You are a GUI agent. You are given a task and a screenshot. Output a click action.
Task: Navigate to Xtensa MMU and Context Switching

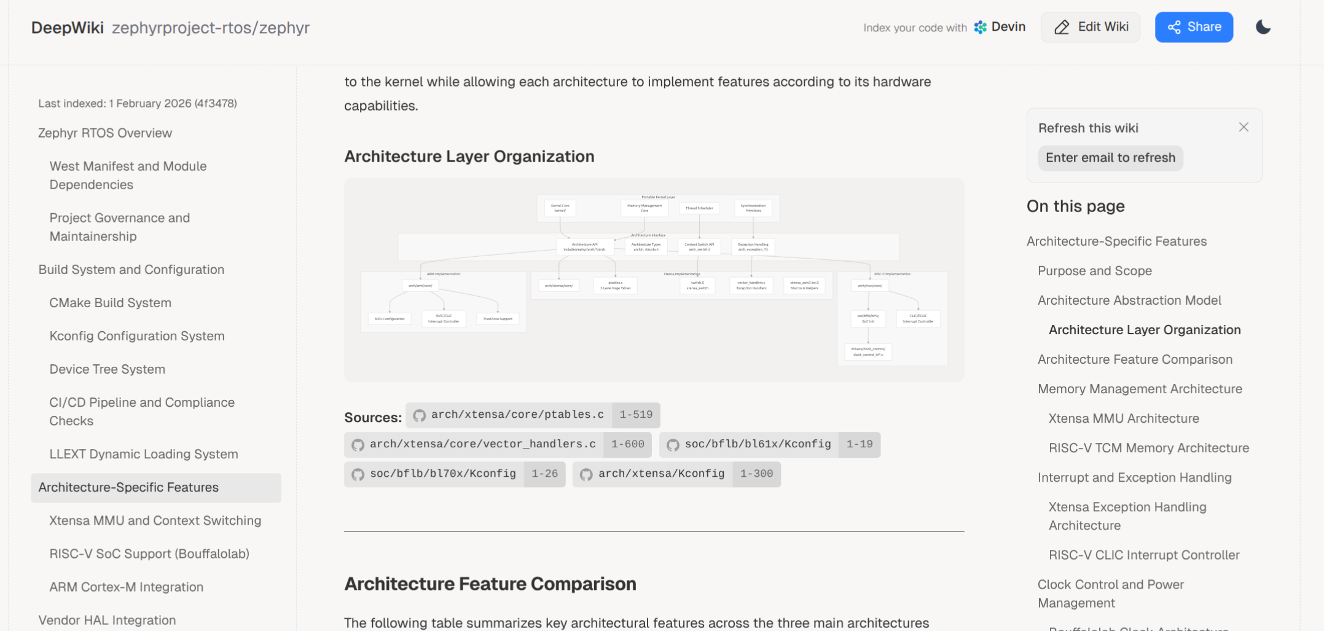tap(155, 520)
